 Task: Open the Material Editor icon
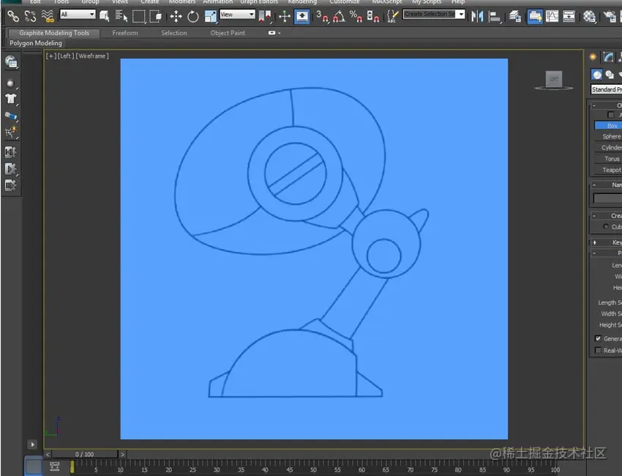[x=589, y=16]
